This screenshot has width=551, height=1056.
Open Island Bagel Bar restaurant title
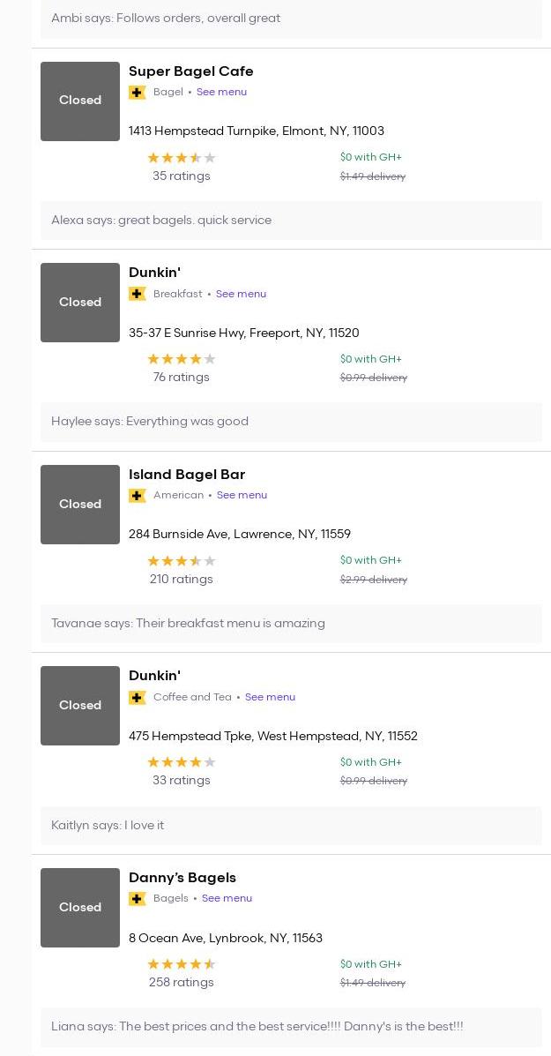click(187, 475)
